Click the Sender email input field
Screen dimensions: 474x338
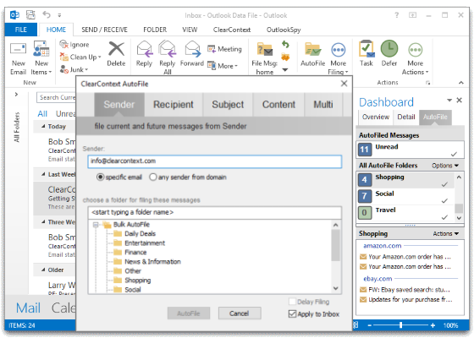[215, 161]
